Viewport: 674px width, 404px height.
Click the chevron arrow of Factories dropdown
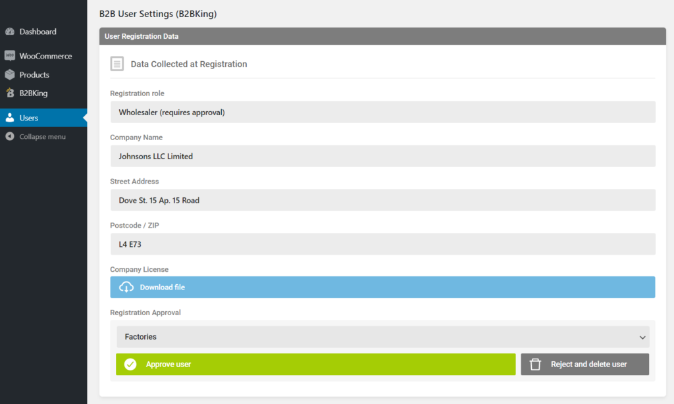[x=642, y=338]
